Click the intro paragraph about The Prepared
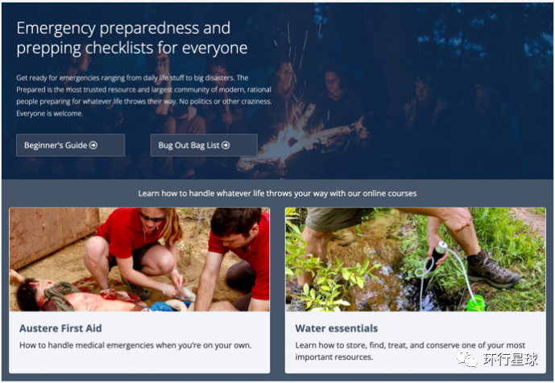 point(144,96)
